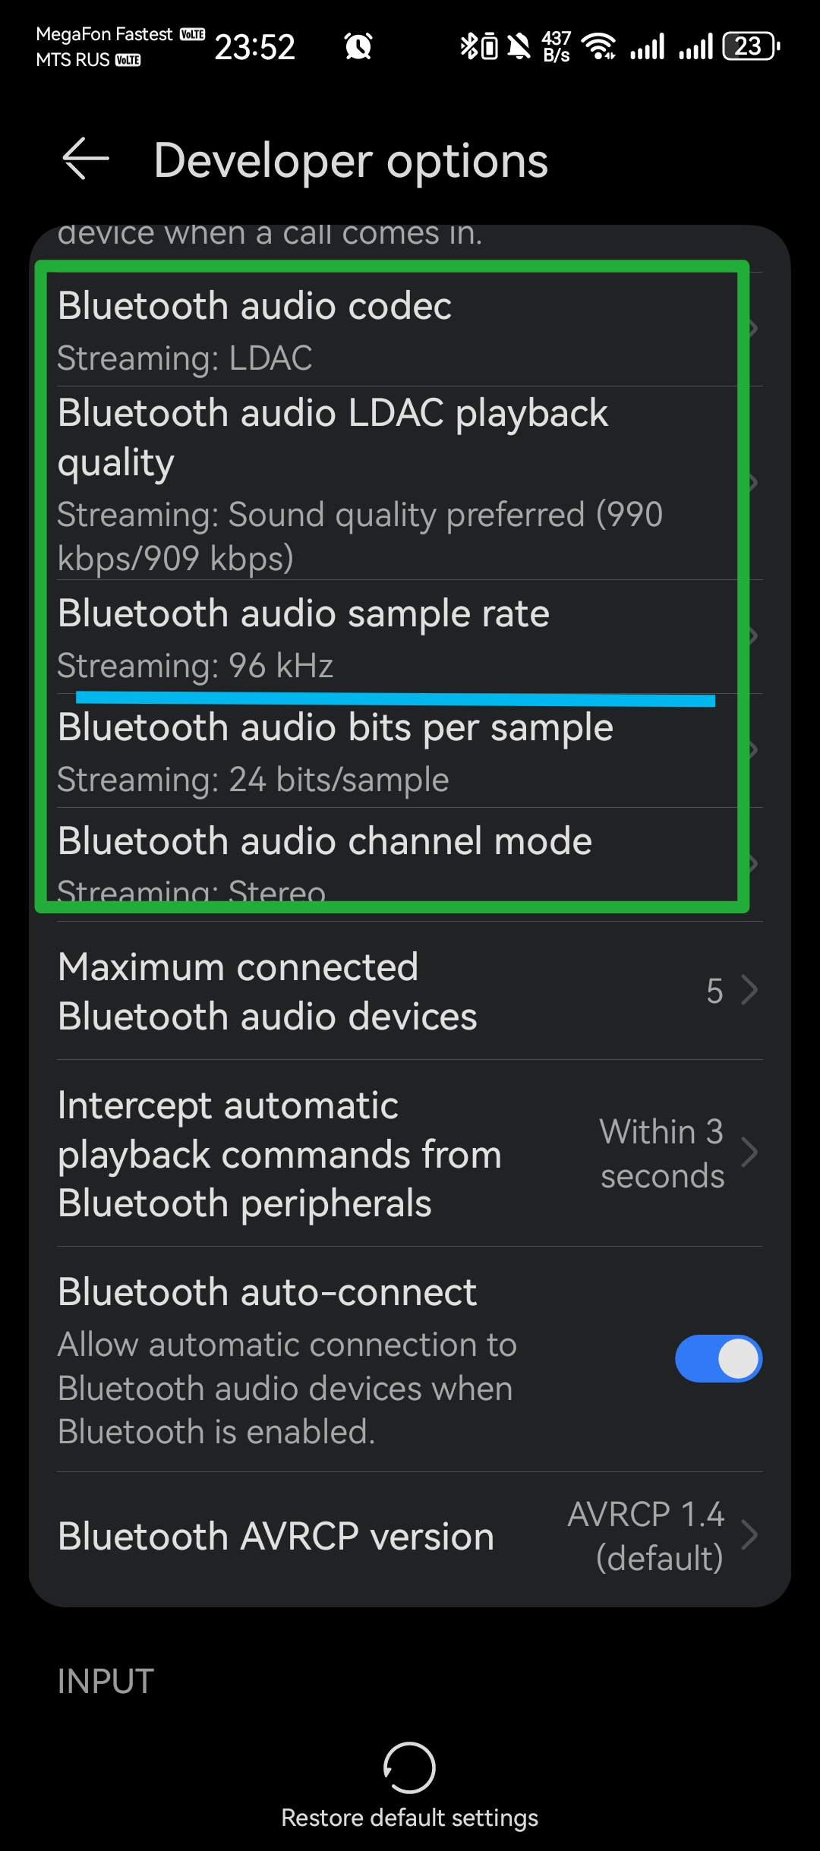The height and width of the screenshot is (1851, 820).
Task: Tap the muted notification bell icon
Action: [519, 46]
